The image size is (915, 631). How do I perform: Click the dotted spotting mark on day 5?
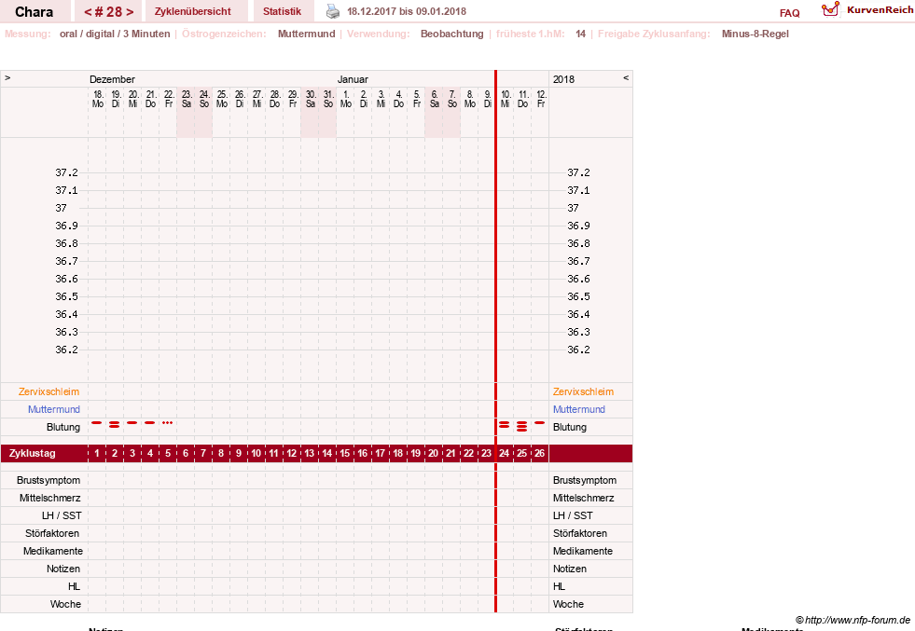click(x=168, y=422)
